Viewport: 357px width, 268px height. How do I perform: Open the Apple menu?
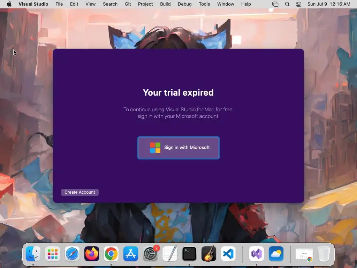click(x=9, y=4)
